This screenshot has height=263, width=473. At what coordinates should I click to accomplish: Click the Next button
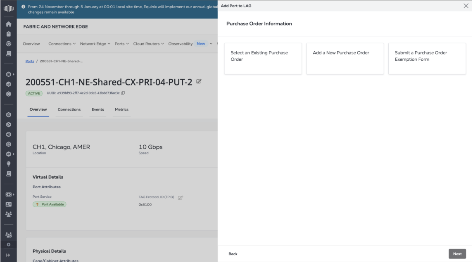pos(457,254)
